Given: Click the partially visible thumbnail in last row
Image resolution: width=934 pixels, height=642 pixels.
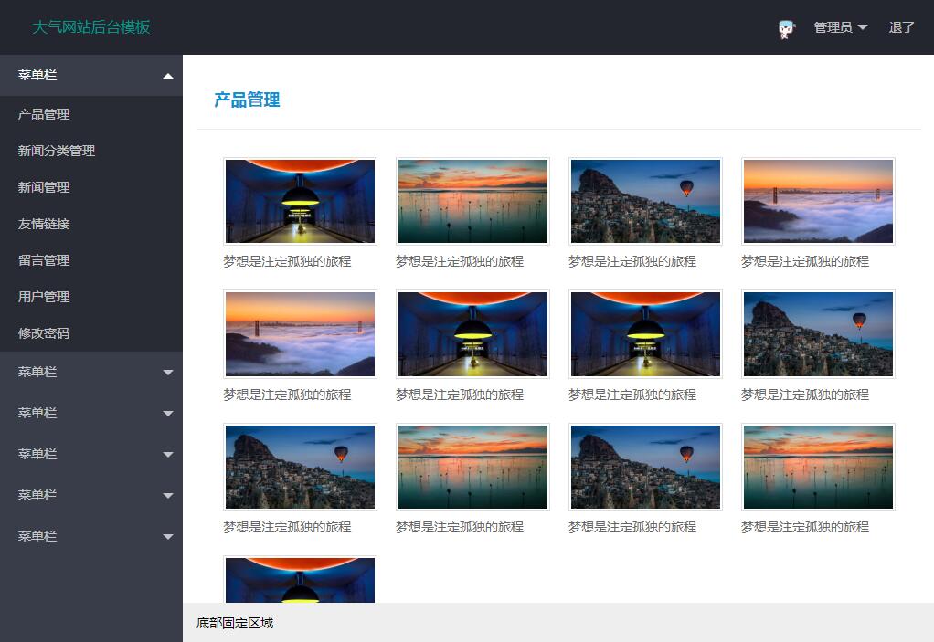Looking at the screenshot, I should pos(300,581).
